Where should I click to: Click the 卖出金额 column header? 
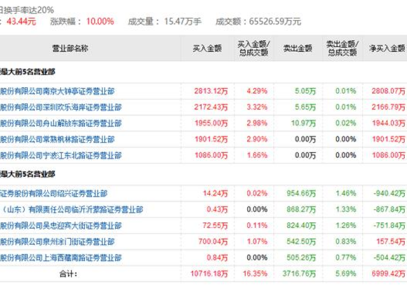pyautogui.click(x=298, y=48)
